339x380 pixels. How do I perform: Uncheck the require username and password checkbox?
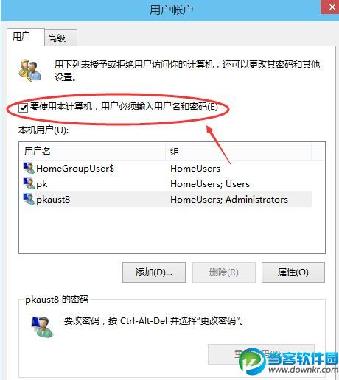(24, 108)
